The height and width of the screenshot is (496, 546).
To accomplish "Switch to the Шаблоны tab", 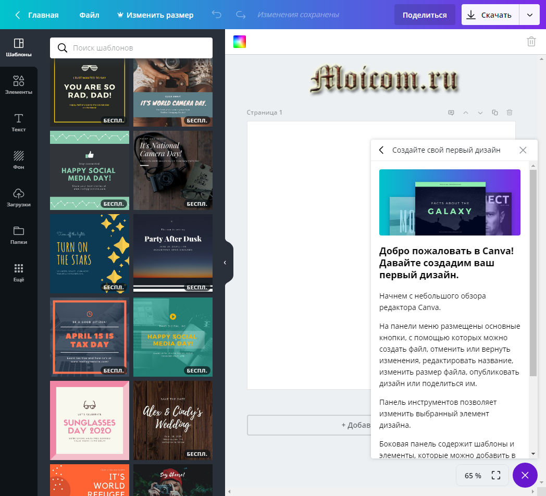I will pyautogui.click(x=19, y=47).
